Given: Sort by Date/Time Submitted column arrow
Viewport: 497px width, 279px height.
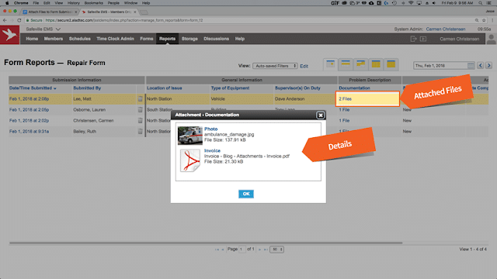Looking at the screenshot, I should click(55, 88).
